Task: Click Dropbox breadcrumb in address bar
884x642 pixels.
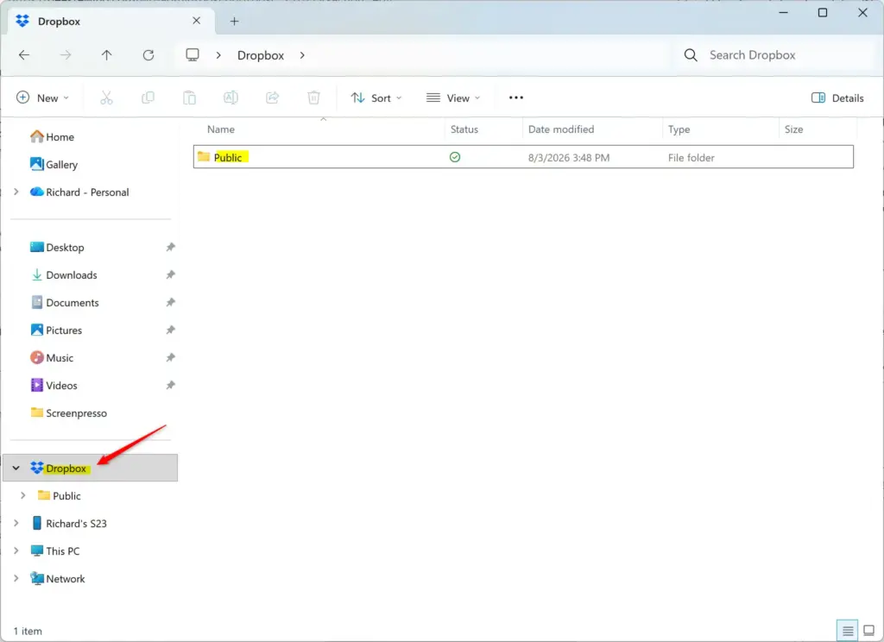Action: pos(261,54)
